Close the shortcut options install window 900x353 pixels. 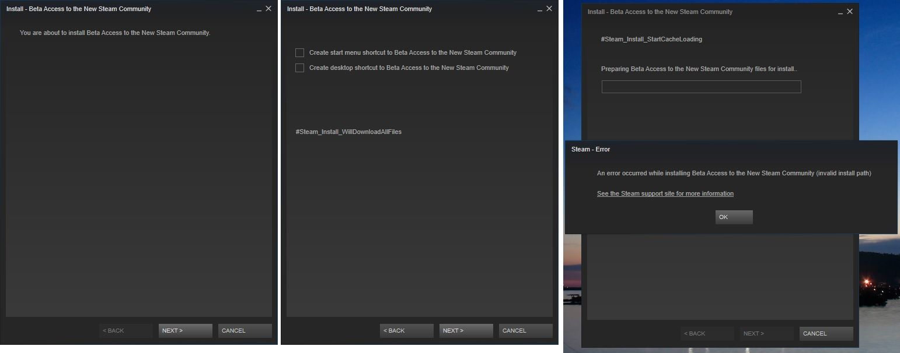tap(549, 9)
